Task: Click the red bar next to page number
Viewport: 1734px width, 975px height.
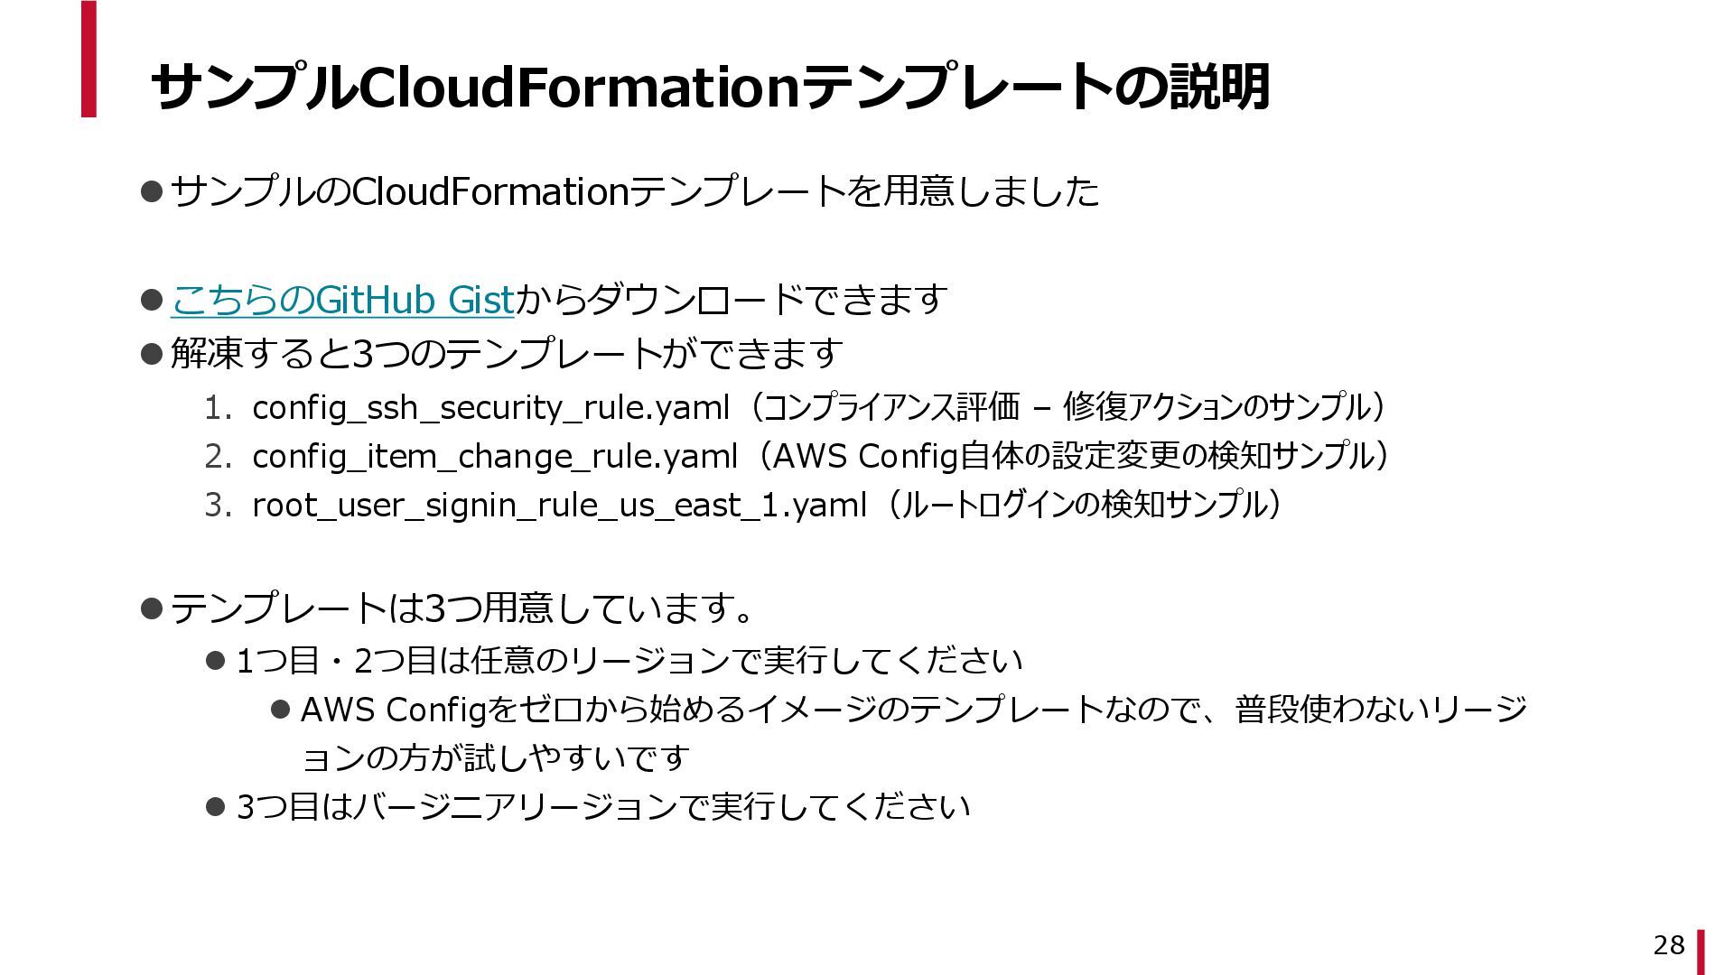Action: (x=1701, y=952)
